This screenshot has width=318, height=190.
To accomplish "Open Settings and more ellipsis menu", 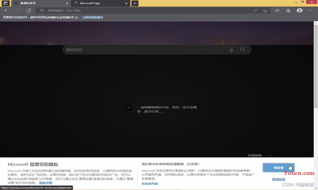I will point(311,11).
